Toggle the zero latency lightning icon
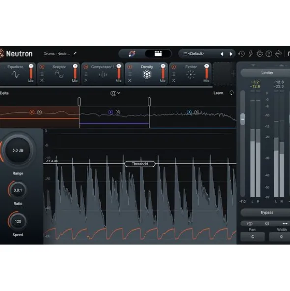The height and width of the screenshot is (291, 290). pos(251,54)
